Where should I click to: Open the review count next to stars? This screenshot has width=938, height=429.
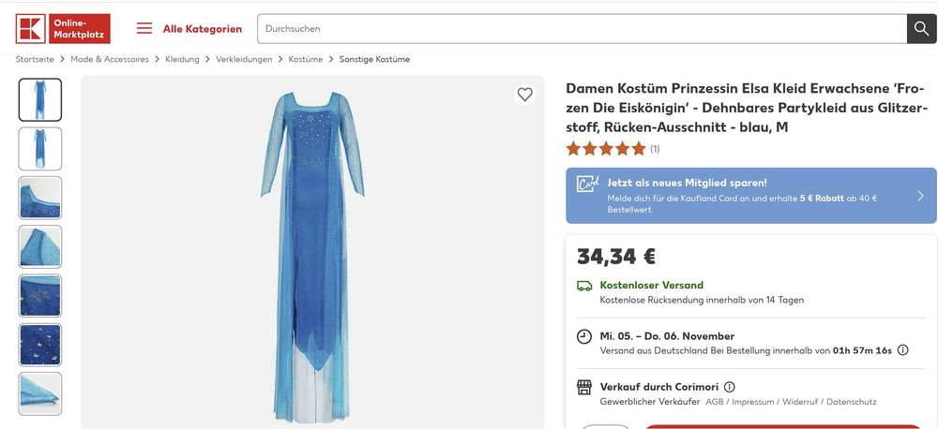(655, 148)
